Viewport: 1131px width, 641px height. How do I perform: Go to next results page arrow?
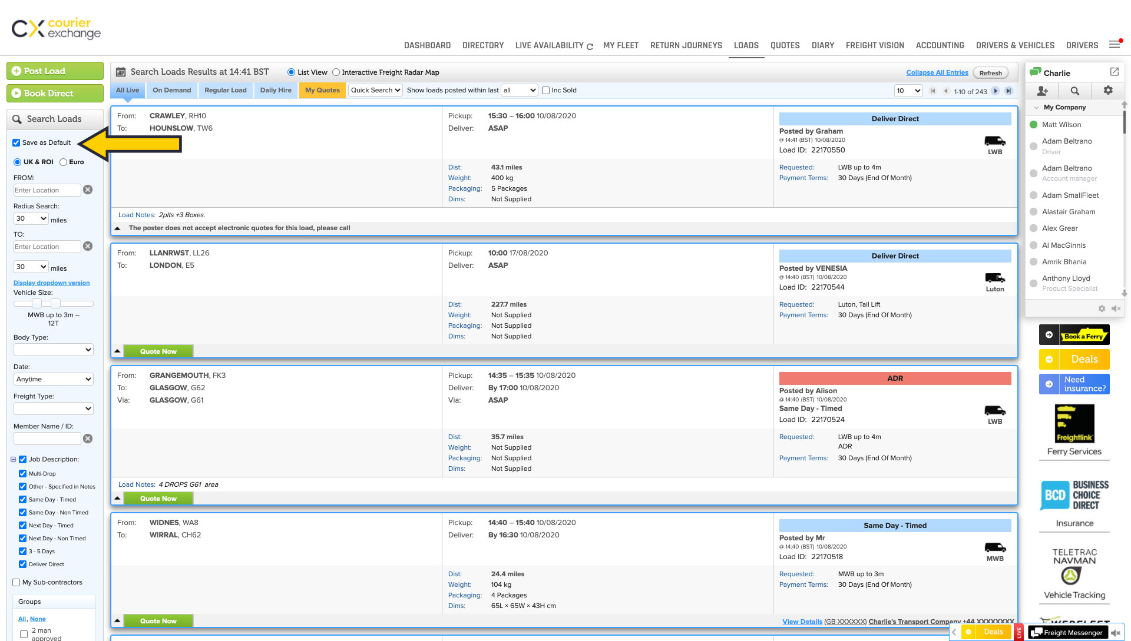coord(996,91)
